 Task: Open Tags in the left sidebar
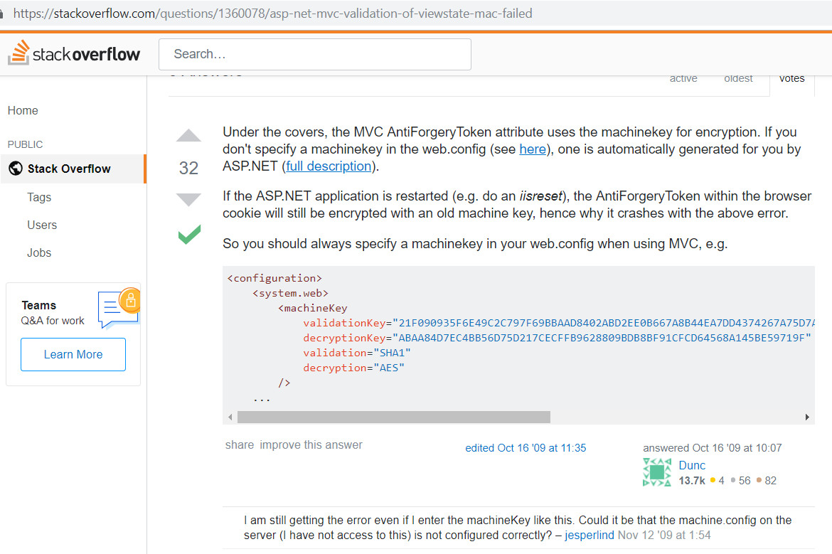coord(39,197)
